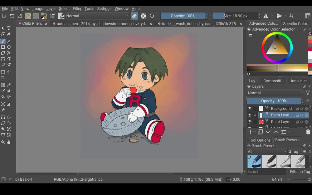The width and height of the screenshot is (312, 195).
Task: Click Move layer down arrow button
Action: pos(268,132)
